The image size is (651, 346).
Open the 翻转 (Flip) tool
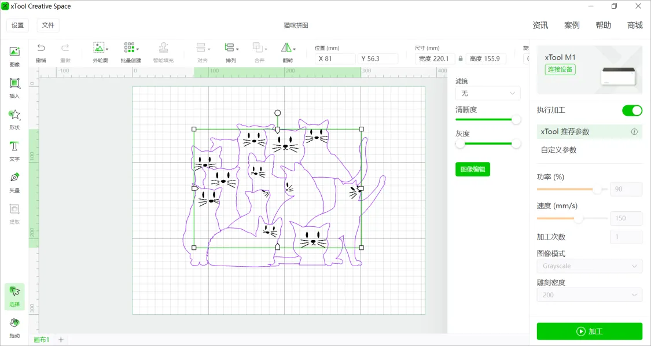click(288, 53)
